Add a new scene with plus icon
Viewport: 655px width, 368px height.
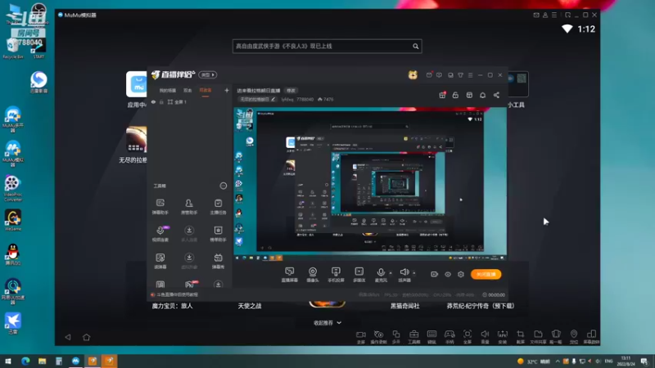(x=227, y=90)
